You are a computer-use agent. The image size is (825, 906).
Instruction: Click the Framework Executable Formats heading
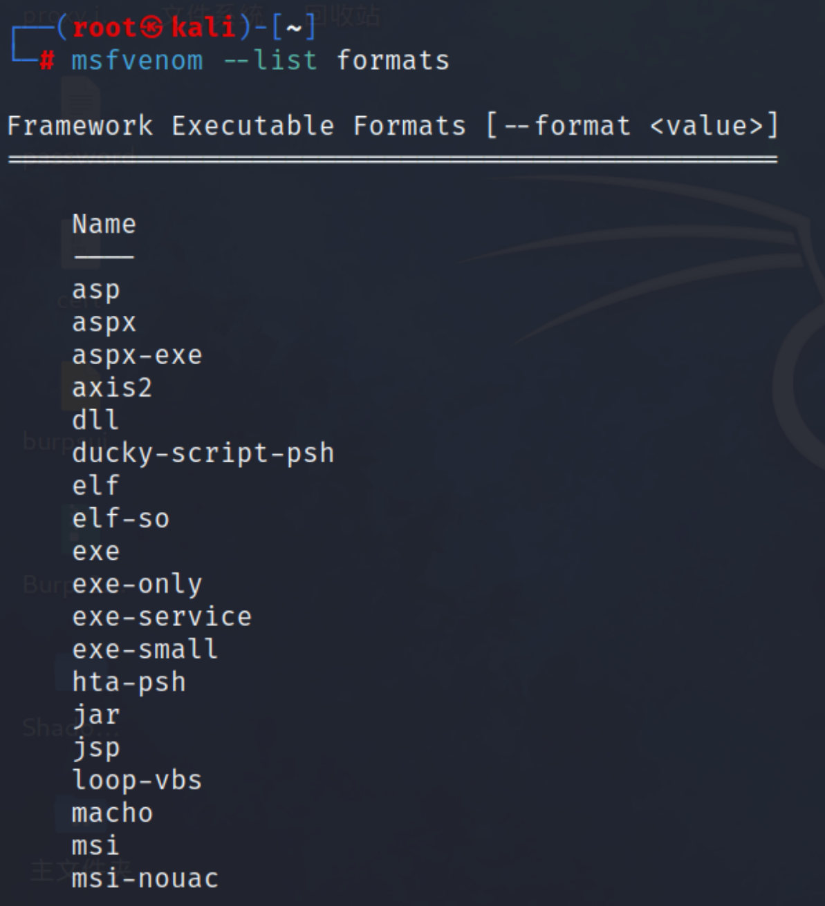tap(237, 126)
